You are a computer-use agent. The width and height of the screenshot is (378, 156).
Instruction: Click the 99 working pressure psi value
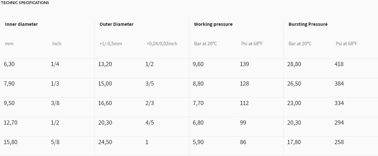[243, 123]
